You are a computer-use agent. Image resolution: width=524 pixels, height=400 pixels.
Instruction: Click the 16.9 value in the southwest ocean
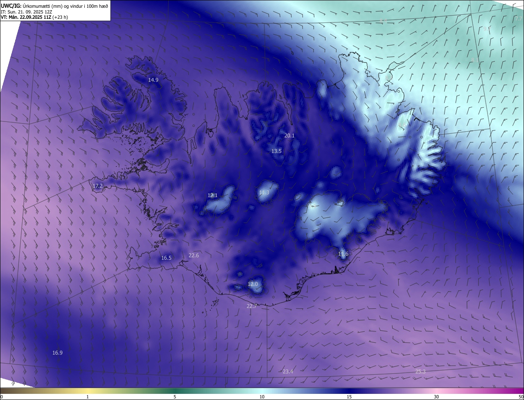pos(57,353)
